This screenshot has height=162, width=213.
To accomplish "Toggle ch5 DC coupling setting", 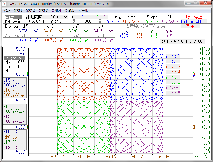I will pos(13,132).
